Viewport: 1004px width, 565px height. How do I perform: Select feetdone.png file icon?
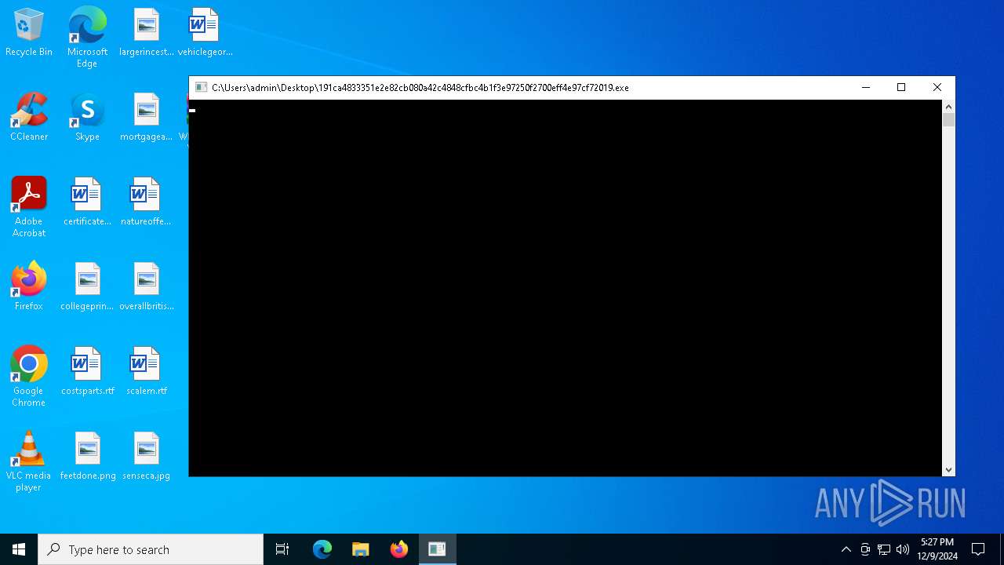coord(87,456)
